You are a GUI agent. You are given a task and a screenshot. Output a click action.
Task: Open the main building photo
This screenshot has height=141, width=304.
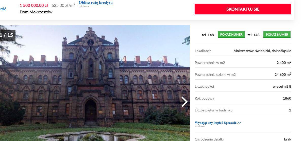pyautogui.click(x=95, y=83)
